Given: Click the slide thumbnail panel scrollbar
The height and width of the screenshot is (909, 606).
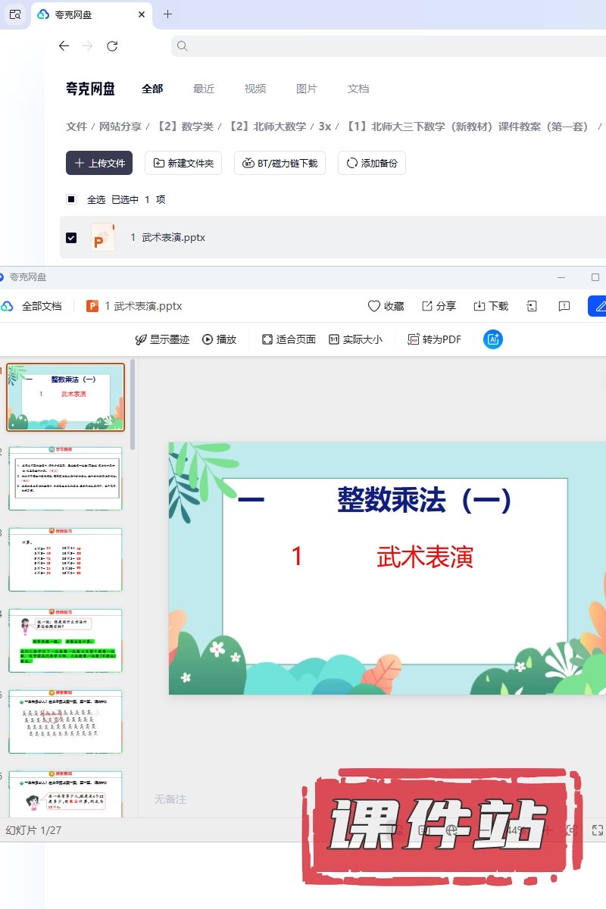Looking at the screenshot, I should 133,405.
